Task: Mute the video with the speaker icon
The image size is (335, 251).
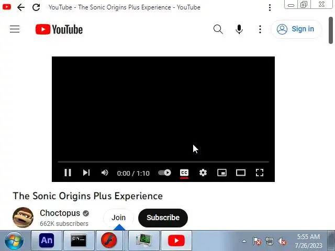Action: click(105, 173)
